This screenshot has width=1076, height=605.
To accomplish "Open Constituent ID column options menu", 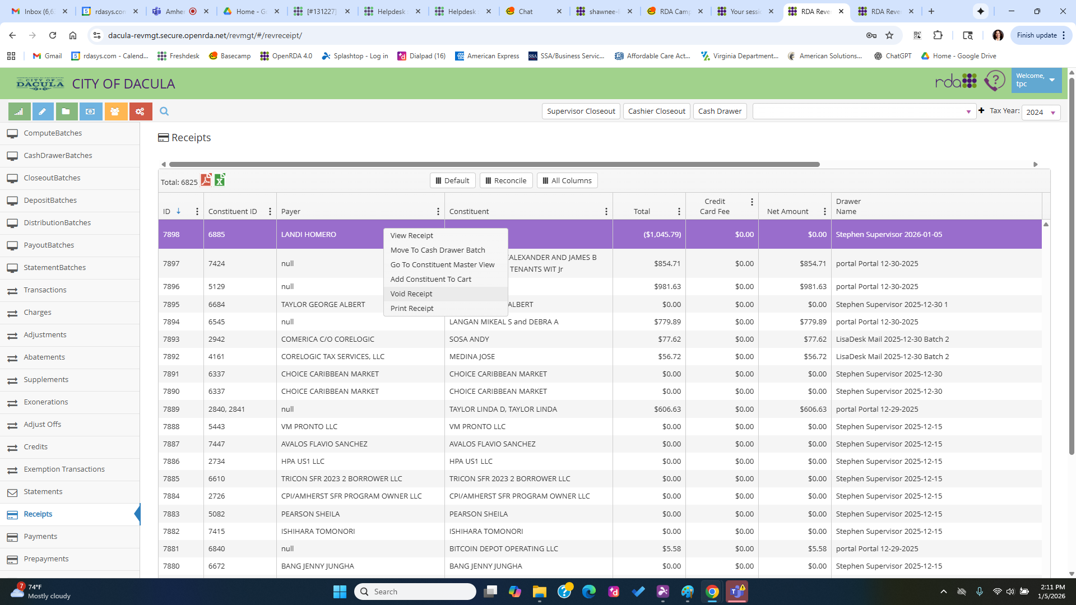I will coord(270,212).
